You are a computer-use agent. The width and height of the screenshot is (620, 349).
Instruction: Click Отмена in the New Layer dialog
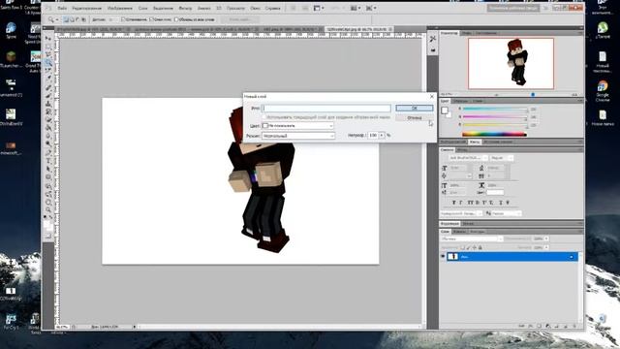415,117
